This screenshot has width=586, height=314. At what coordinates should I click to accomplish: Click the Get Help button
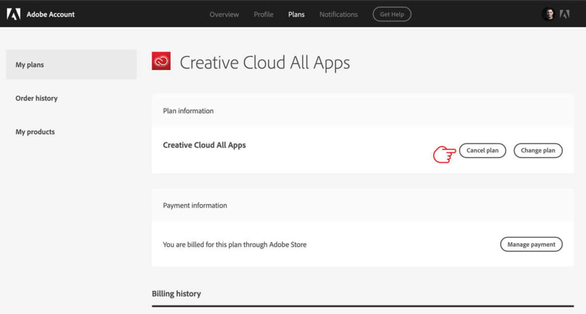(392, 14)
